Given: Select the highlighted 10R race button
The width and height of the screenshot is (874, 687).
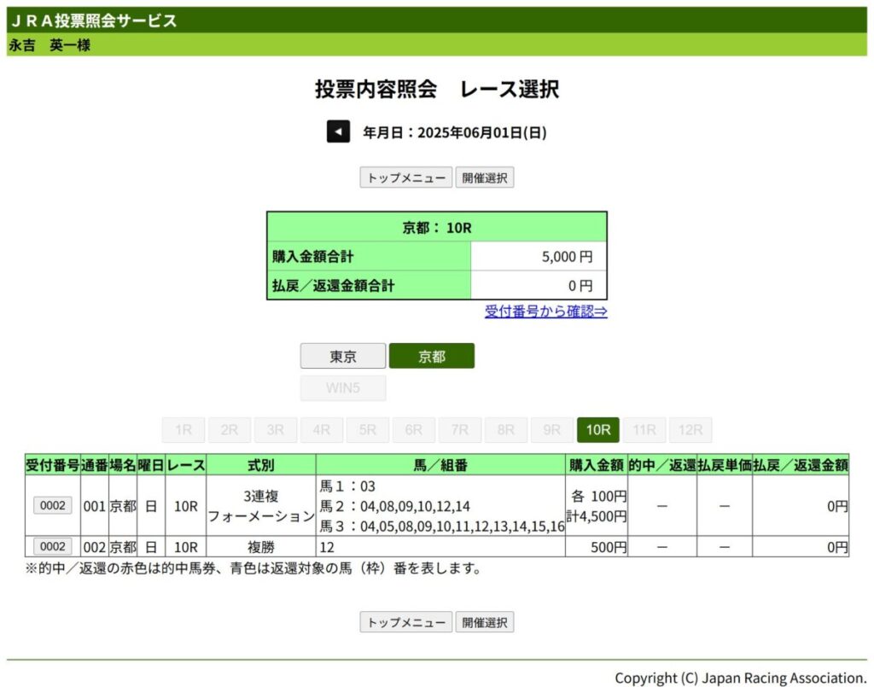Looking at the screenshot, I should pyautogui.click(x=598, y=430).
